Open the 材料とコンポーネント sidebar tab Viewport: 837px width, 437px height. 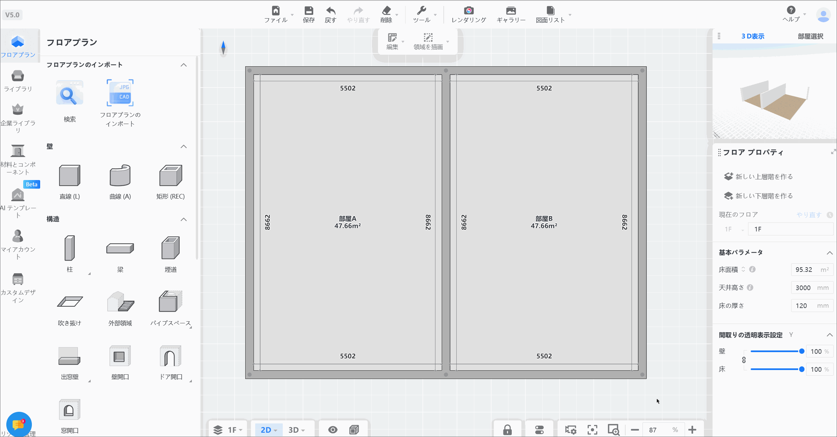pyautogui.click(x=18, y=159)
